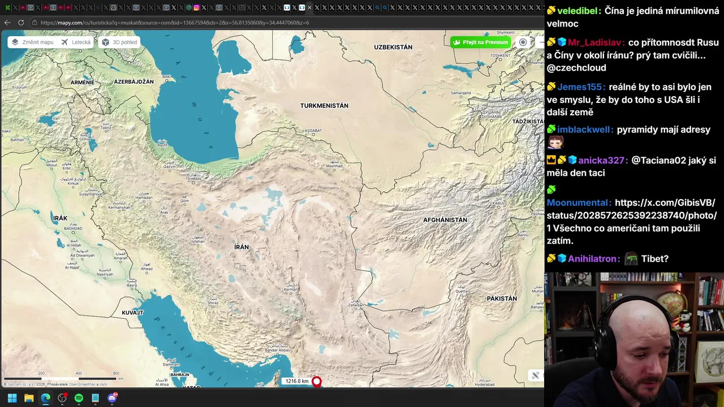This screenshot has height=407, width=724.
Task: Open site info icon beside the URL
Action: 35,23
